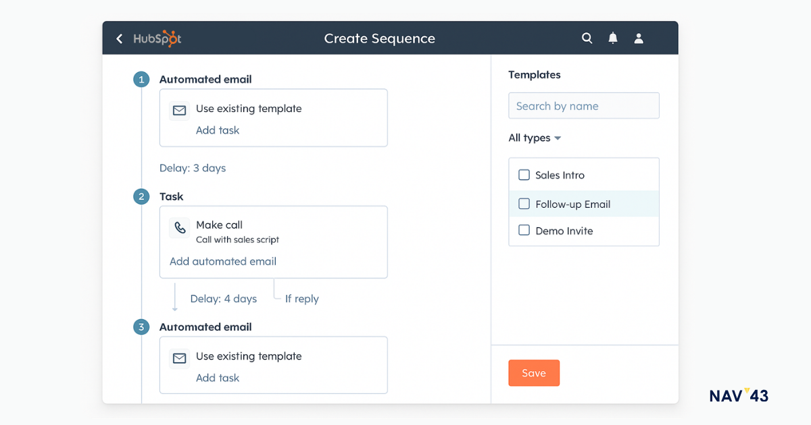811x425 pixels.
Task: Open search with the magnifier icon
Action: tap(587, 38)
